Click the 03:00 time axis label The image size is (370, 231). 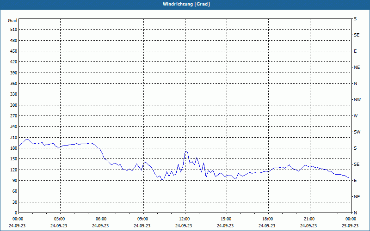pyautogui.click(x=60, y=219)
